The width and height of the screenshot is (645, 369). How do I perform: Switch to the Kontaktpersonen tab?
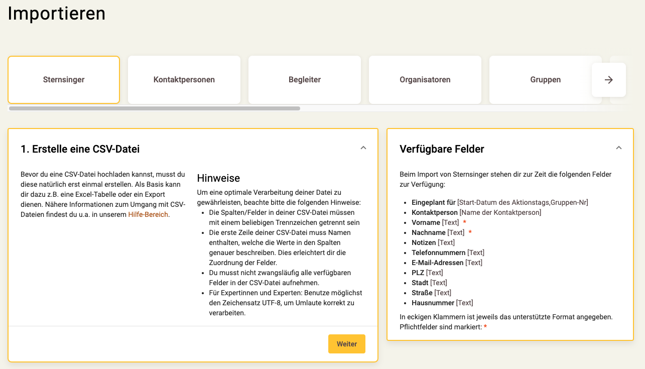click(184, 80)
